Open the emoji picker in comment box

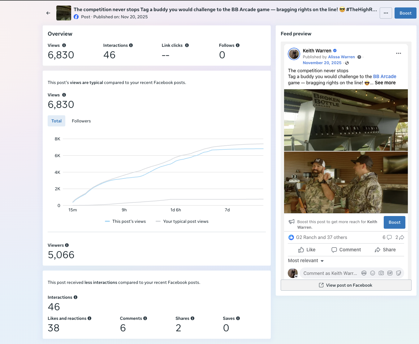(x=373, y=273)
